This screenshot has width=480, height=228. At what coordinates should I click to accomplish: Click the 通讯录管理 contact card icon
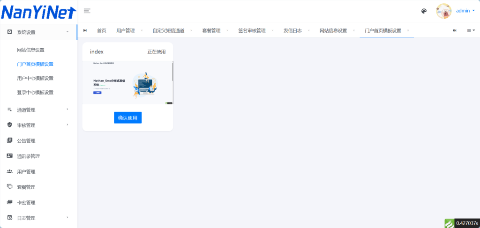[9, 156]
